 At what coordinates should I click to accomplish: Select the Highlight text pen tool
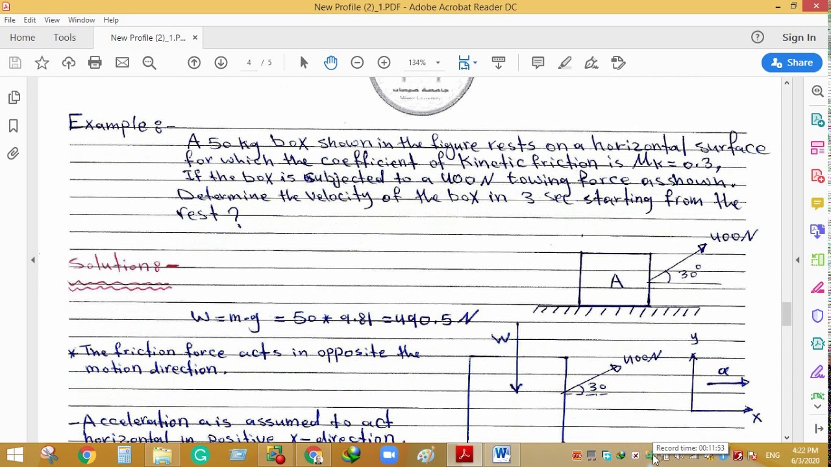565,63
